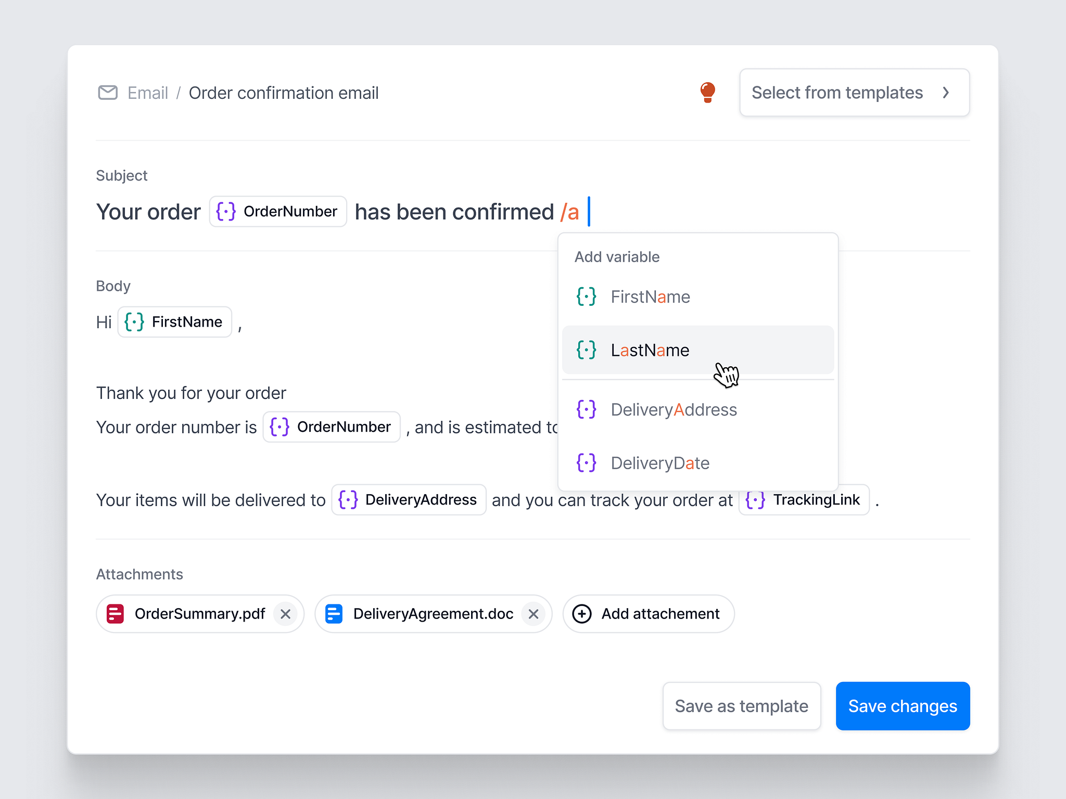This screenshot has height=799, width=1066.
Task: Click the PDF icon on OrderSummary.pdf
Action: 116,614
